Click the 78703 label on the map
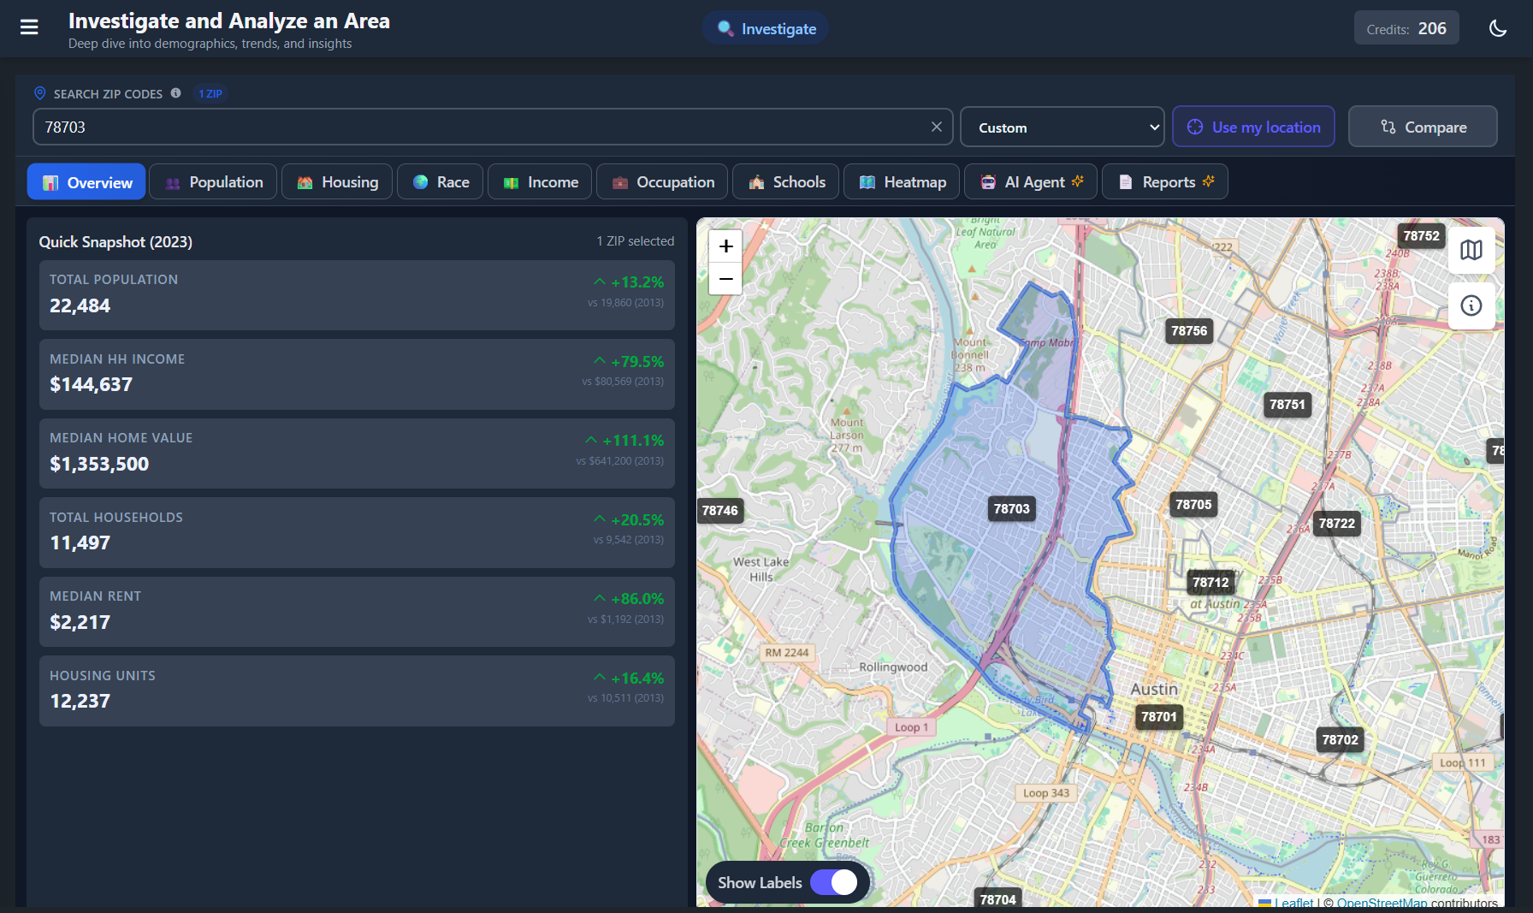 [x=1011, y=508]
